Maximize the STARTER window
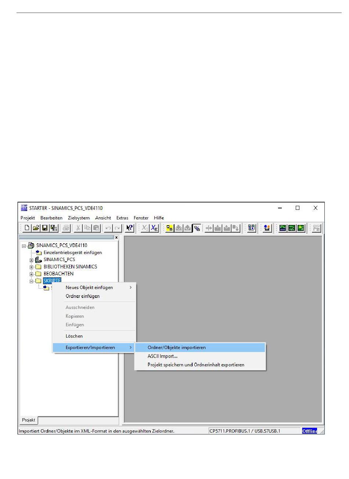This screenshot has height=479, width=349. click(298, 208)
